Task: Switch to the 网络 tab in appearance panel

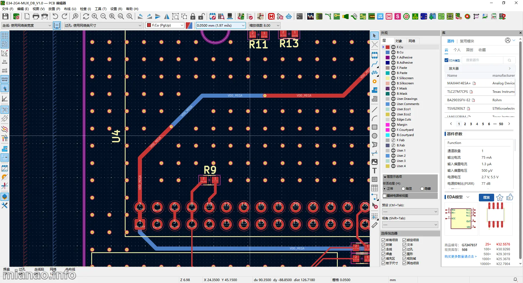Action: coord(412,41)
